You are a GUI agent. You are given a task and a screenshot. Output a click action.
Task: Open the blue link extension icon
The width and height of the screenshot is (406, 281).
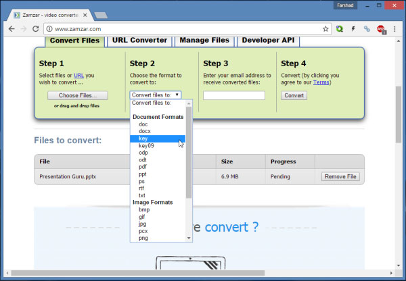click(367, 28)
